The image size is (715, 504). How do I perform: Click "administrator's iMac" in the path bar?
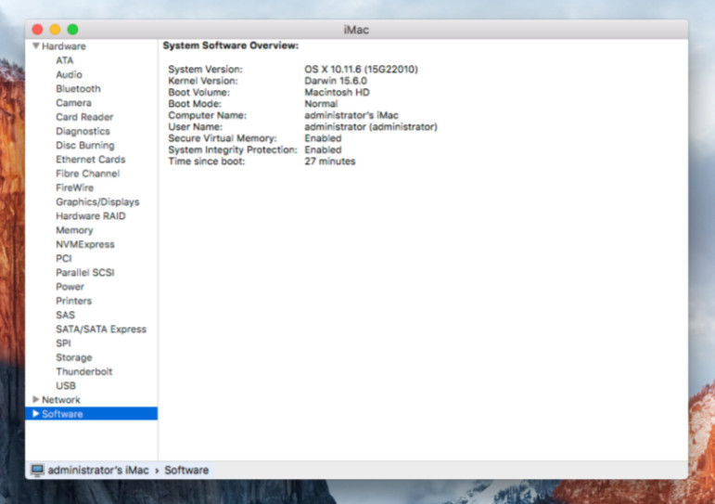[98, 471]
